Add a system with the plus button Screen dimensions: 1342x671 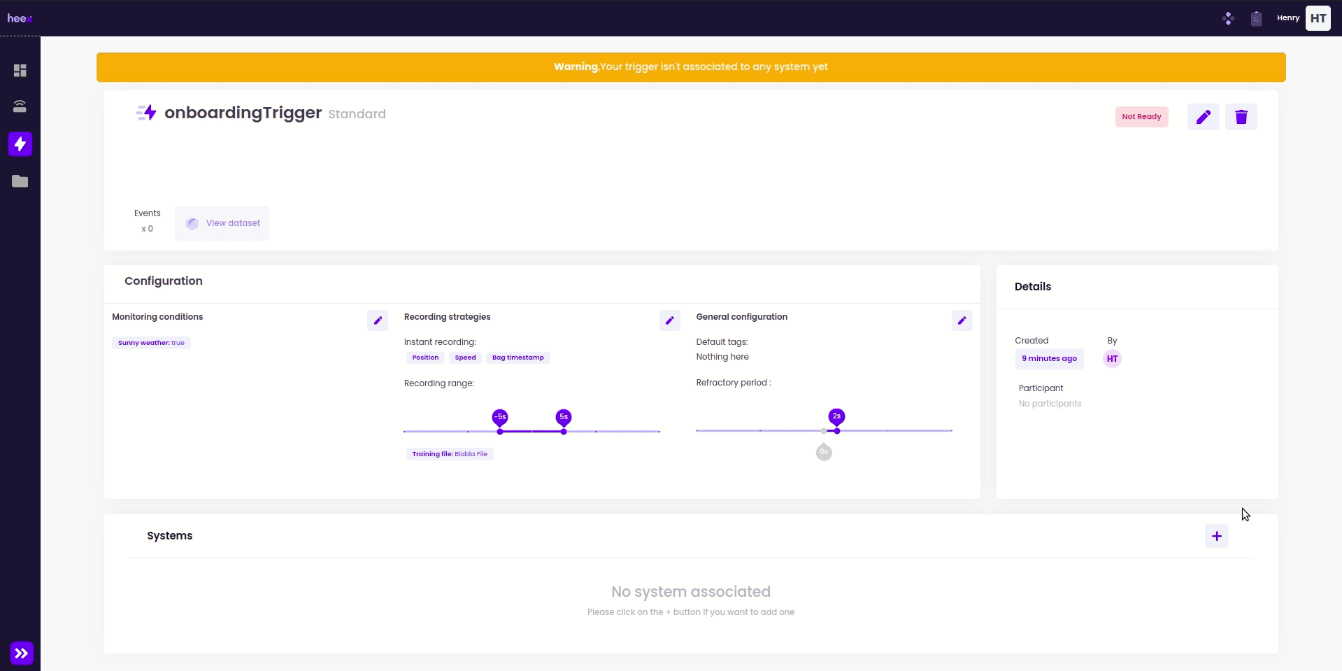click(x=1217, y=536)
